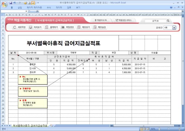Expand the formula bar
This screenshot has width=185, height=131.
pyautogui.click(x=183, y=11)
